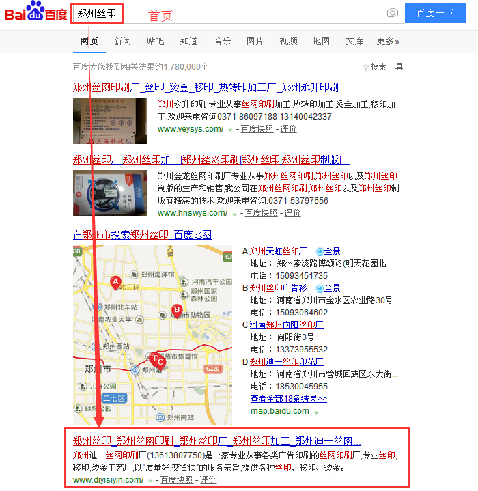The width and height of the screenshot is (478, 491).
Task: Open 百度快照 for diyisiyin.com result
Action: 177,480
